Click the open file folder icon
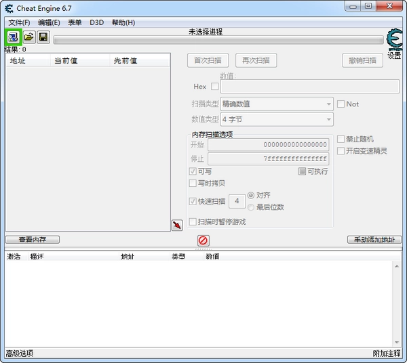Screen dimensions: 407x363 (29, 37)
